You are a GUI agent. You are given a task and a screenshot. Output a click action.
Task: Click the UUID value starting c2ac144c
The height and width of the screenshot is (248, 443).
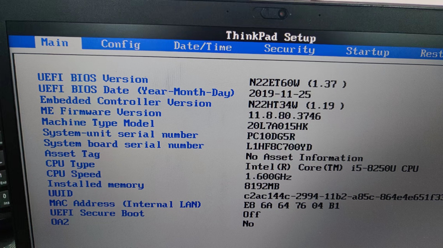343,196
